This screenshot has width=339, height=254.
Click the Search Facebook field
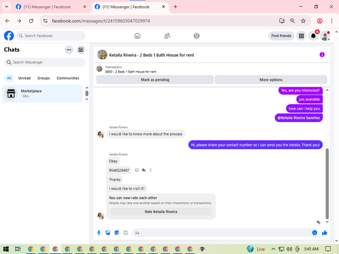51,36
